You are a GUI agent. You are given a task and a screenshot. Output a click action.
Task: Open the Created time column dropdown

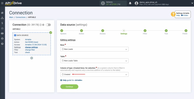pyautogui.click(x=94, y=74)
